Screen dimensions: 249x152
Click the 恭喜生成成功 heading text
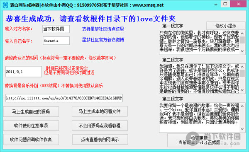[90, 19]
